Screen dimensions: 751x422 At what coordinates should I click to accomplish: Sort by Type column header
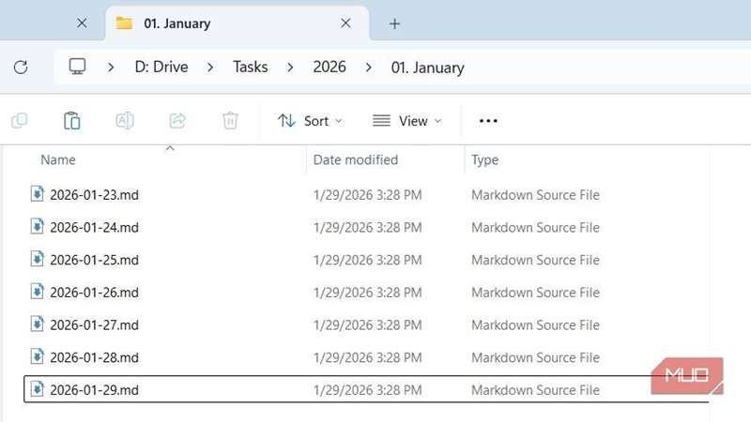(484, 159)
